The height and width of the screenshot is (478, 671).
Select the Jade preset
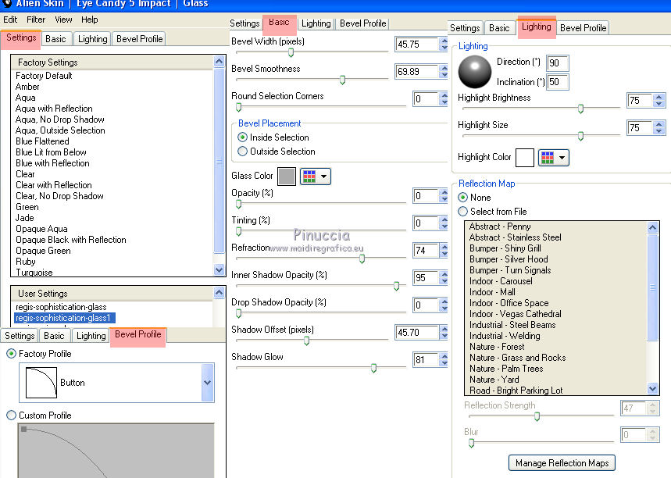[25, 218]
